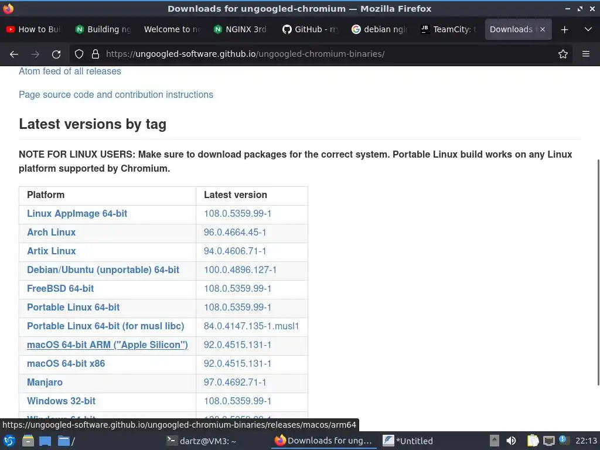Screen dimensions: 600x450
Task: Open Portable Linux 64-bit (for musl libc) link
Action: (105, 326)
